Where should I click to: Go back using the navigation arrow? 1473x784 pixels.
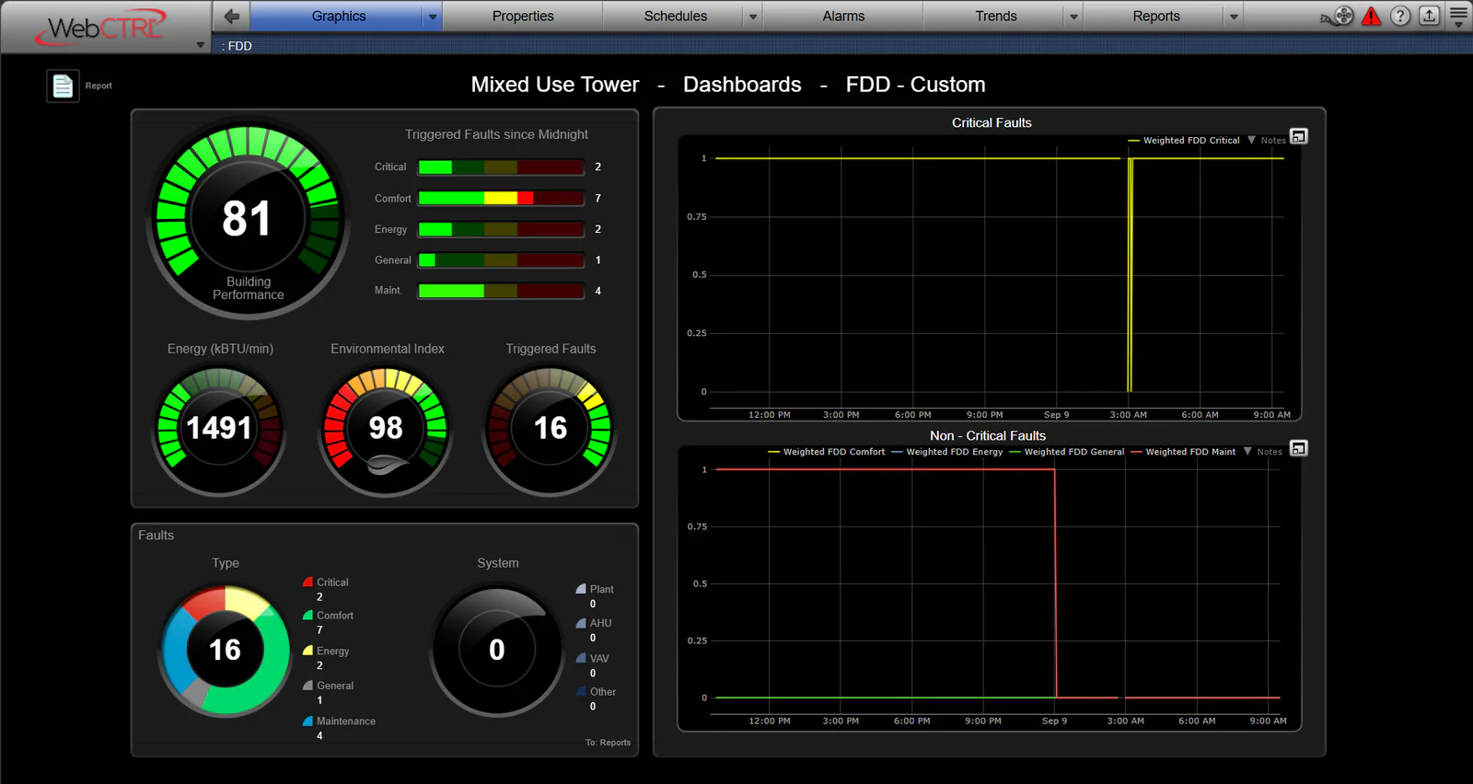[x=231, y=16]
